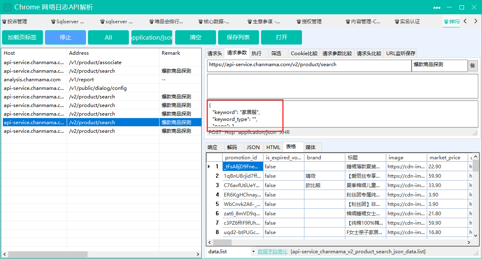Image resolution: width=482 pixels, height=259 pixels.
Task: Click the brand column header
Action: click(x=324, y=157)
